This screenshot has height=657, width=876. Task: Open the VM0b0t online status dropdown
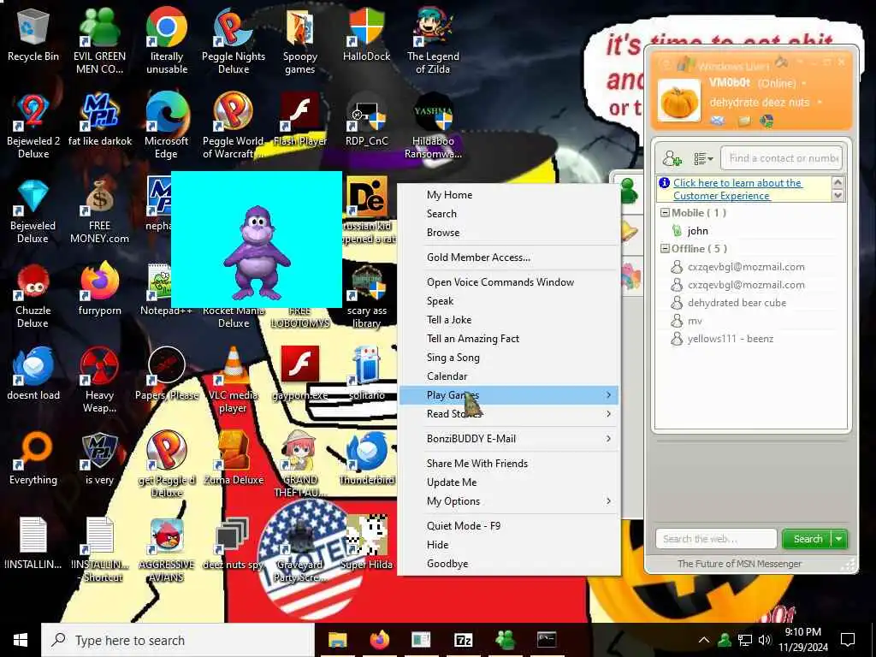[x=804, y=83]
